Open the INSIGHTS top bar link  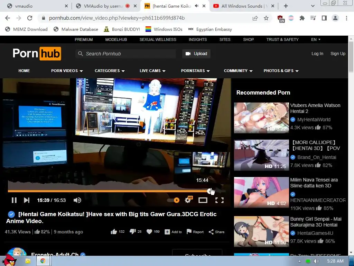click(x=198, y=39)
